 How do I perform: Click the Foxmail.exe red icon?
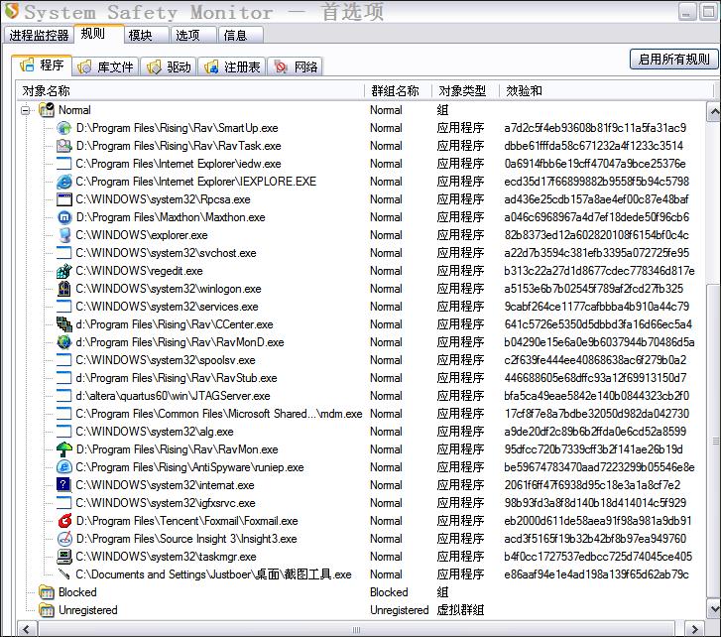tap(63, 521)
